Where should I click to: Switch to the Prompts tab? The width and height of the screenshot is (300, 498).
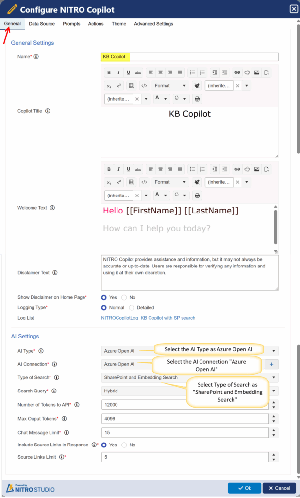click(x=71, y=24)
